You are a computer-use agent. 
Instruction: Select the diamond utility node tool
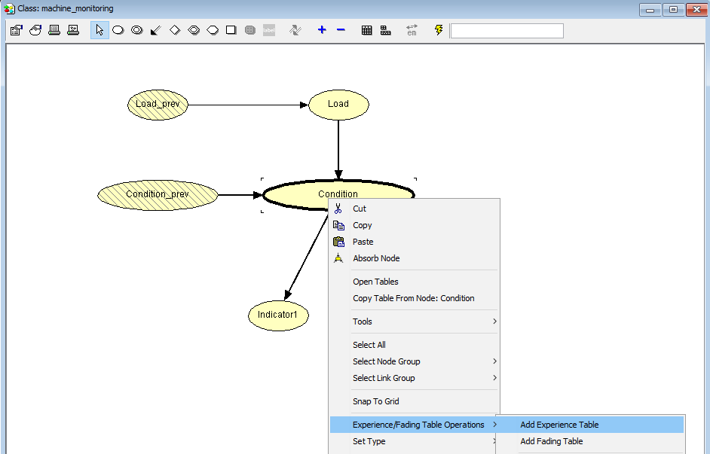[x=175, y=30]
